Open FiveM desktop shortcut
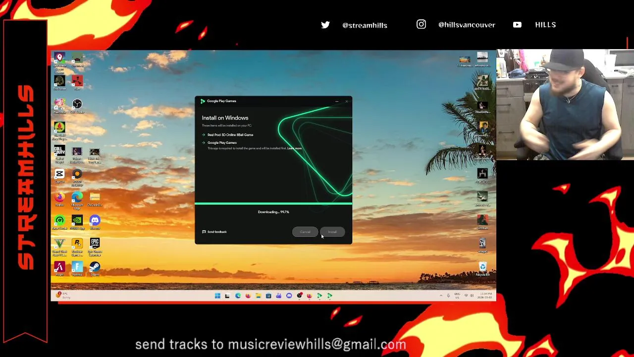Viewport: 634px width, 357px height. pyautogui.click(x=59, y=269)
